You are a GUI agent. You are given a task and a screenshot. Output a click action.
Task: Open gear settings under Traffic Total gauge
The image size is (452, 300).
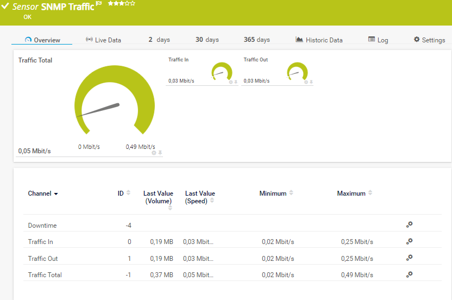point(154,153)
